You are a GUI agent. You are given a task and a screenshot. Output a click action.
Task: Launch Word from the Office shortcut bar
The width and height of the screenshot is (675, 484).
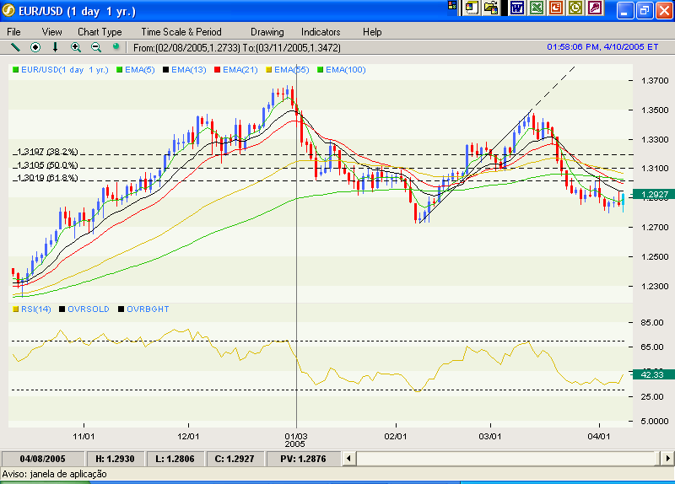click(516, 8)
